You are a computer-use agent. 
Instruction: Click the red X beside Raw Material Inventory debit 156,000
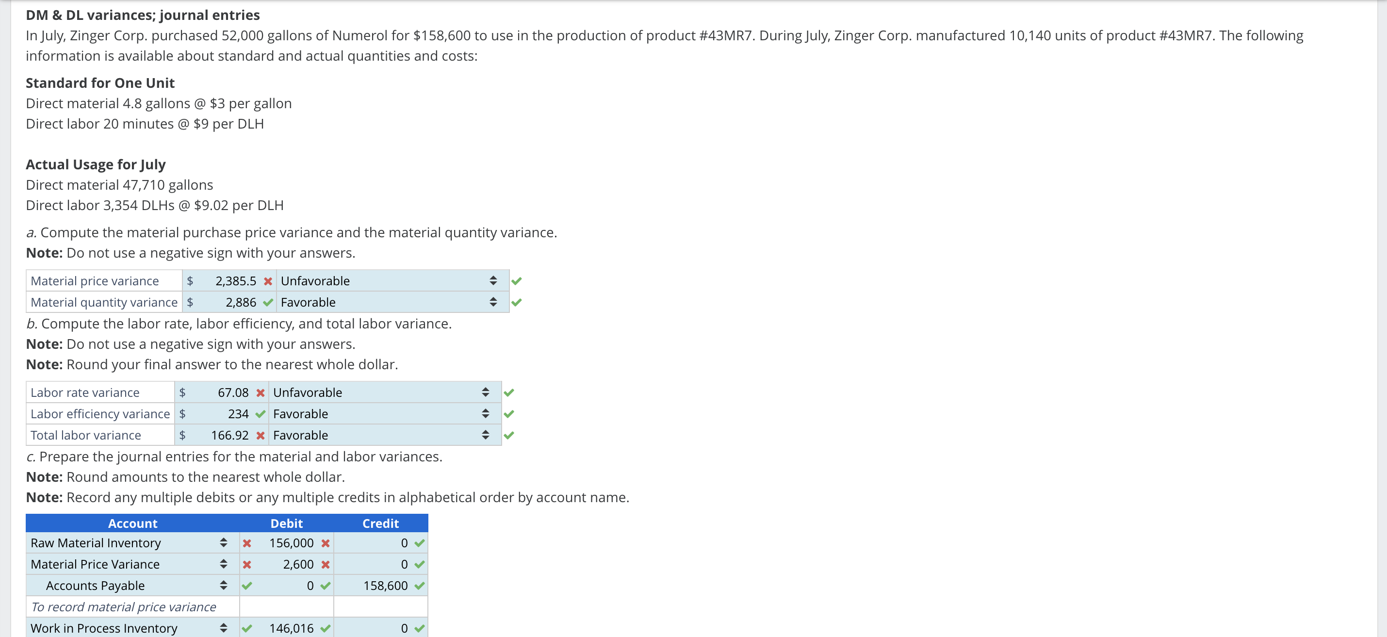pyautogui.click(x=325, y=543)
